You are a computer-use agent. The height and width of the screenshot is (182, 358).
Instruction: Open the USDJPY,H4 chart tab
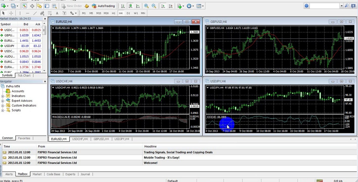point(122,139)
